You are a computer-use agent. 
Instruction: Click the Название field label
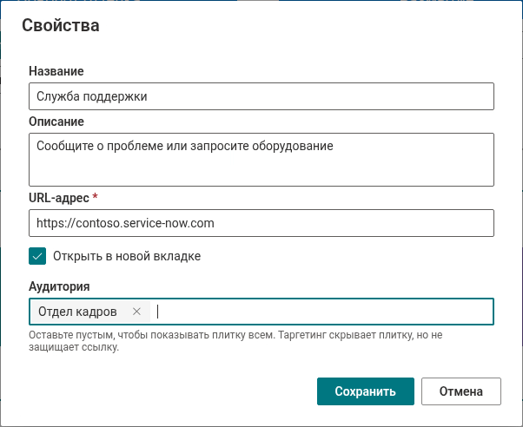pyautogui.click(x=56, y=71)
